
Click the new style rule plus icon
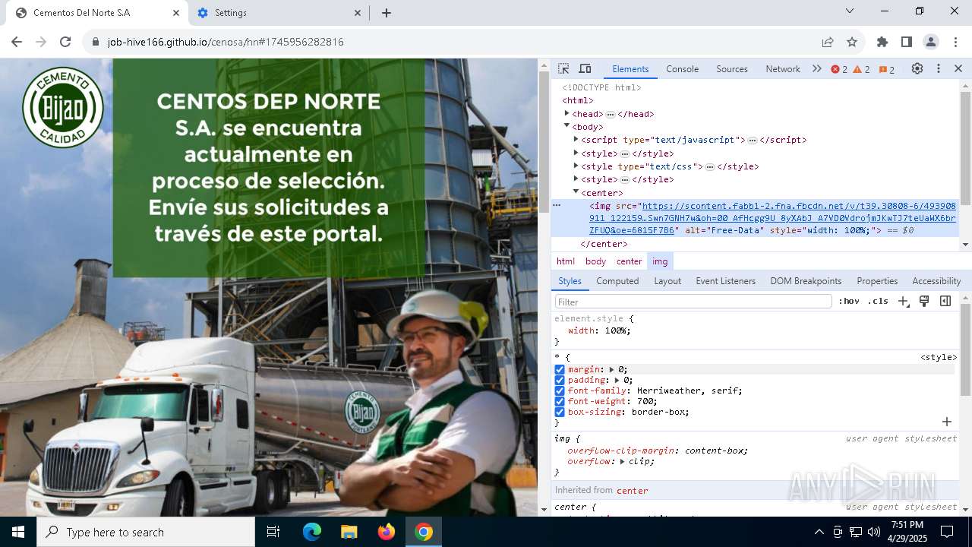click(x=903, y=301)
